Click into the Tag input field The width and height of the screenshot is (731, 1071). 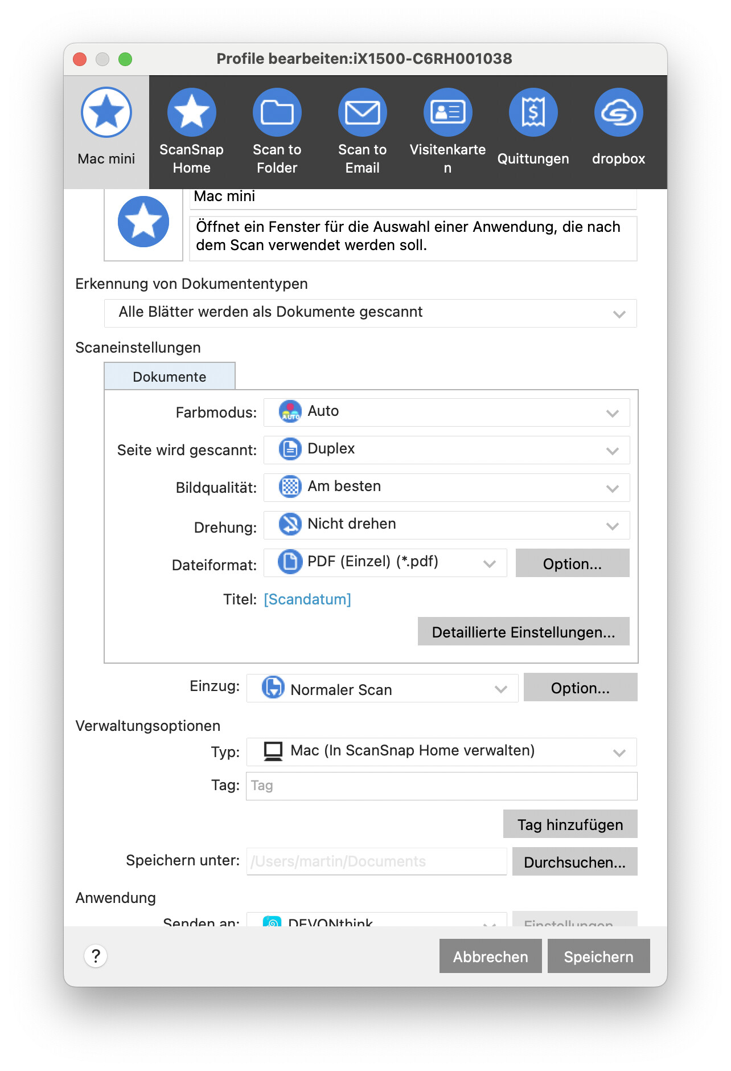441,786
